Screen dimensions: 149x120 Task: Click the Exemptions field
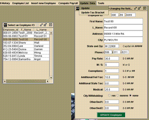point(112,71)
